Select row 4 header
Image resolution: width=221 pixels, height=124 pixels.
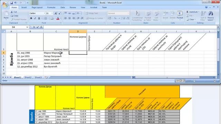(x=3, y=53)
